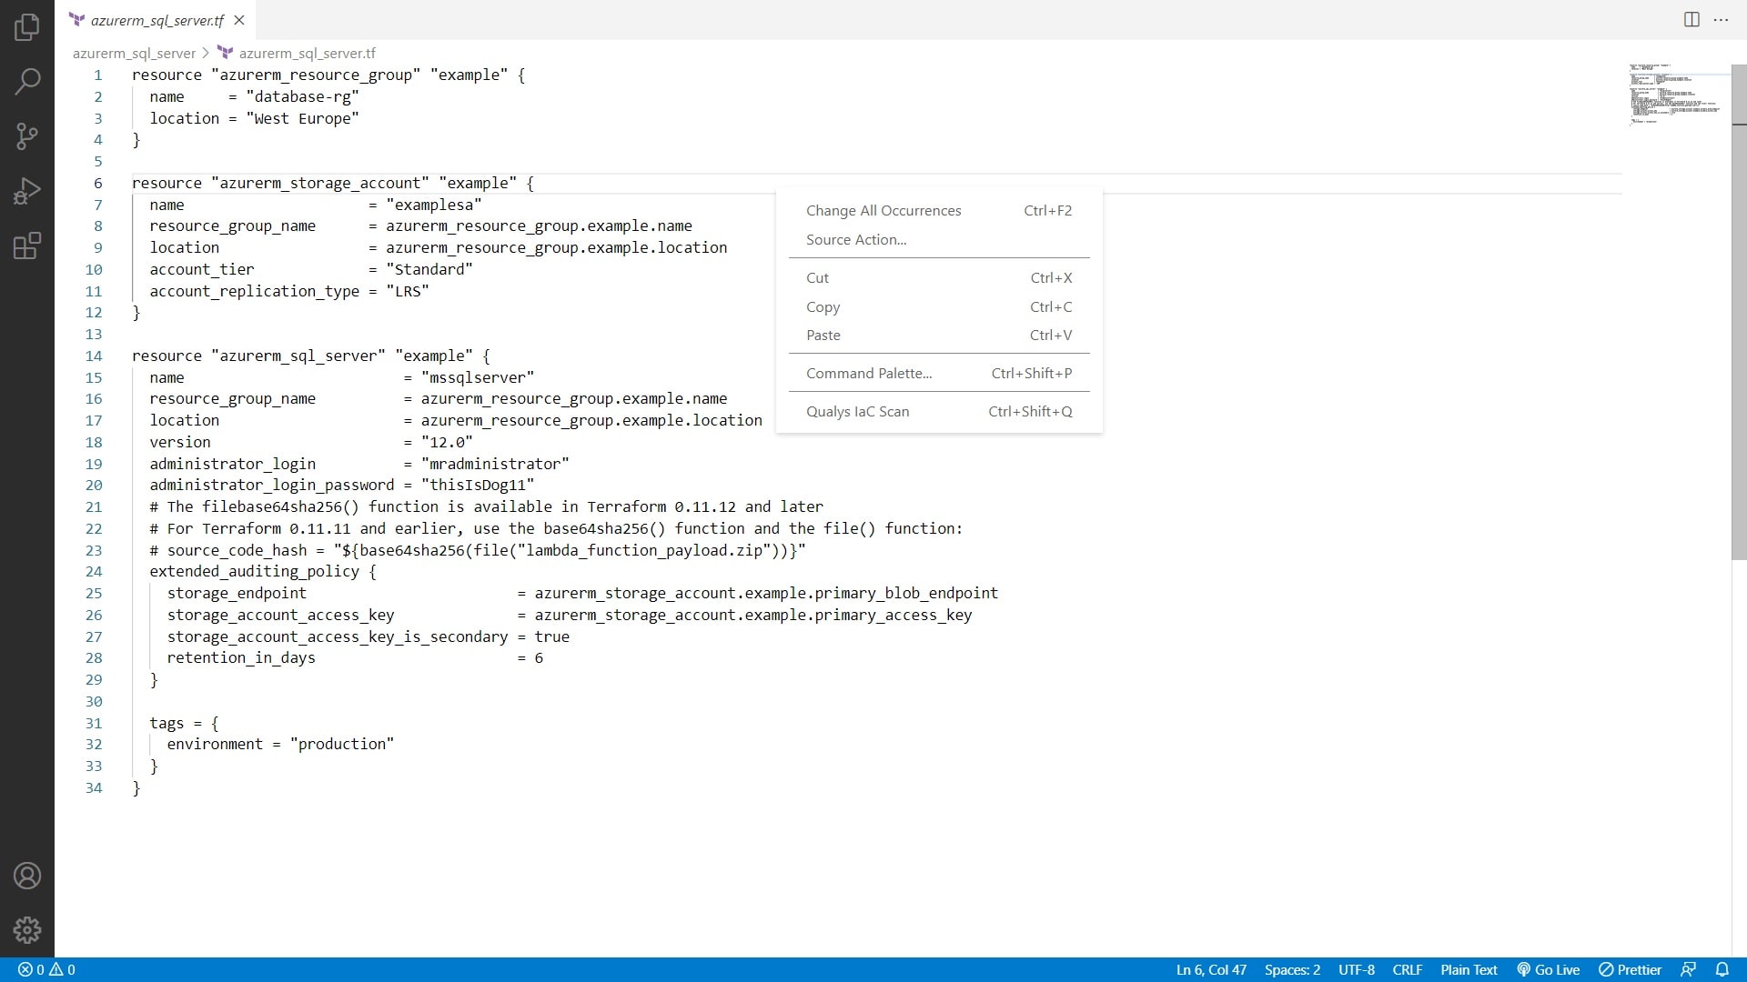The width and height of the screenshot is (1747, 982).
Task: Open the Explorer view in activity bar
Action: [27, 27]
